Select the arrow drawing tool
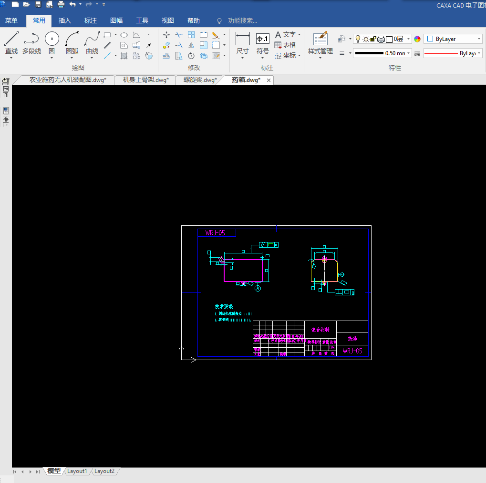486x483 pixels. [x=149, y=45]
